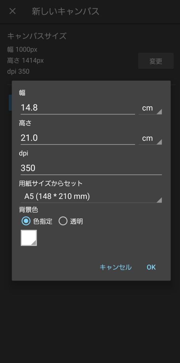180x363 pixels.
Task: Click the 幅 input field showing 14.8
Action: pyautogui.click(x=78, y=108)
